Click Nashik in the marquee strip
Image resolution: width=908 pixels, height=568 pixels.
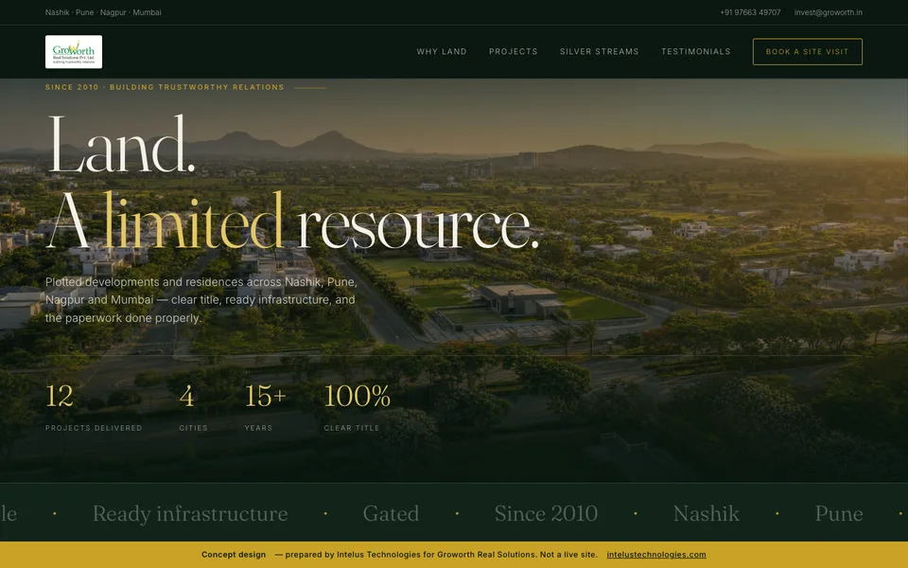coord(707,513)
